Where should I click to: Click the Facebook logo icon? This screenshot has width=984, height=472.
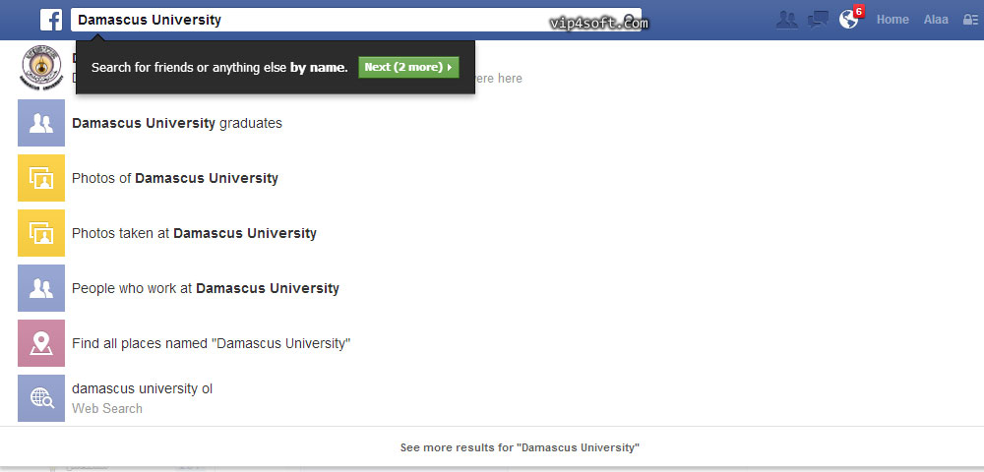(51, 20)
